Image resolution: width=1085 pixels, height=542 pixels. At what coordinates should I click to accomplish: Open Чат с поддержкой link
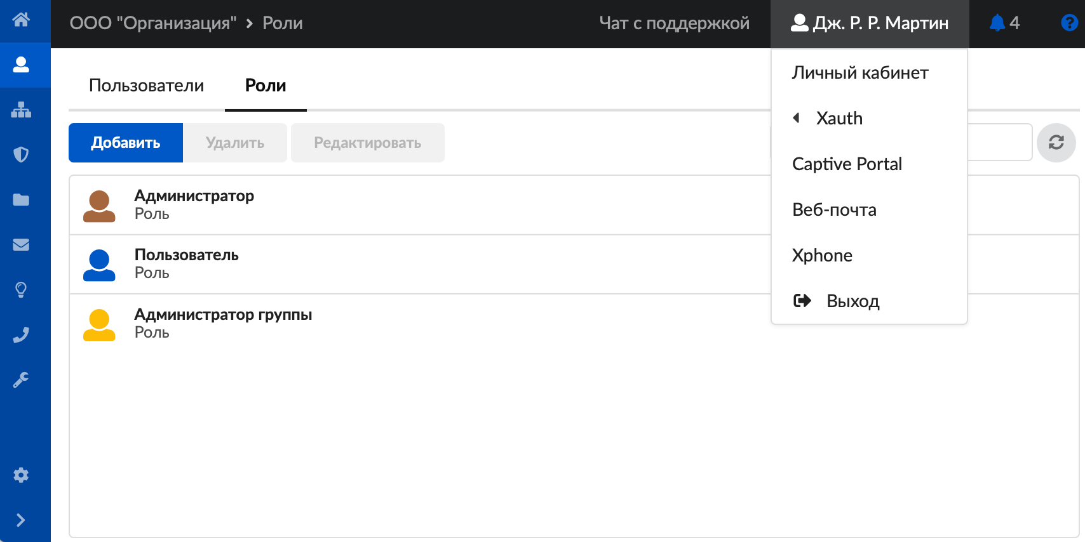tap(675, 23)
